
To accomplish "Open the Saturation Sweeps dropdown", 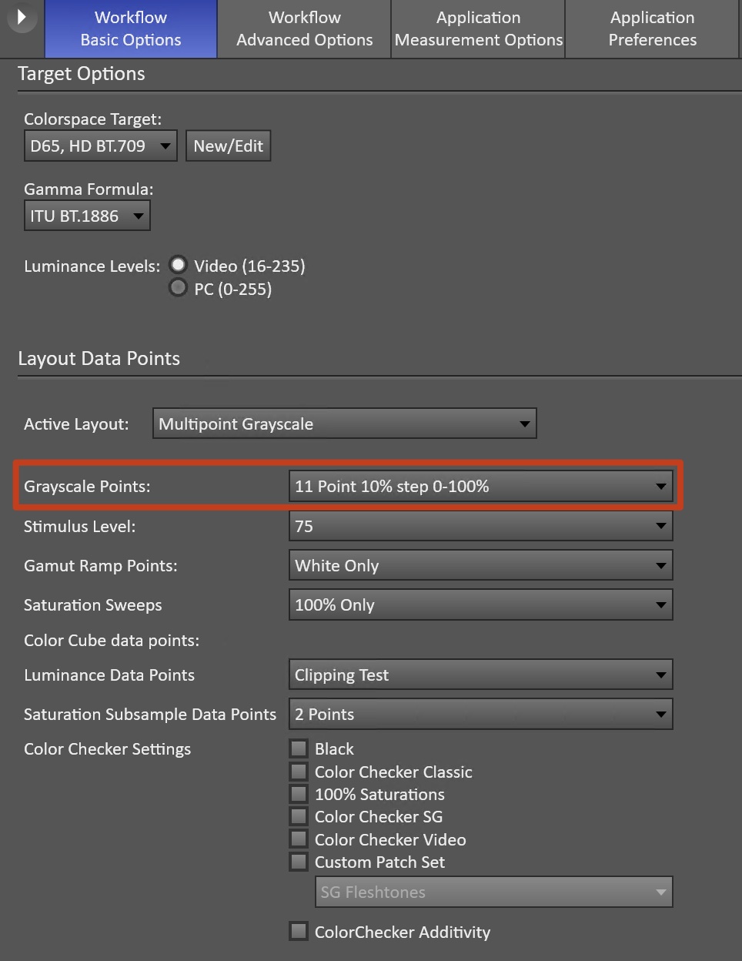I will coord(480,605).
